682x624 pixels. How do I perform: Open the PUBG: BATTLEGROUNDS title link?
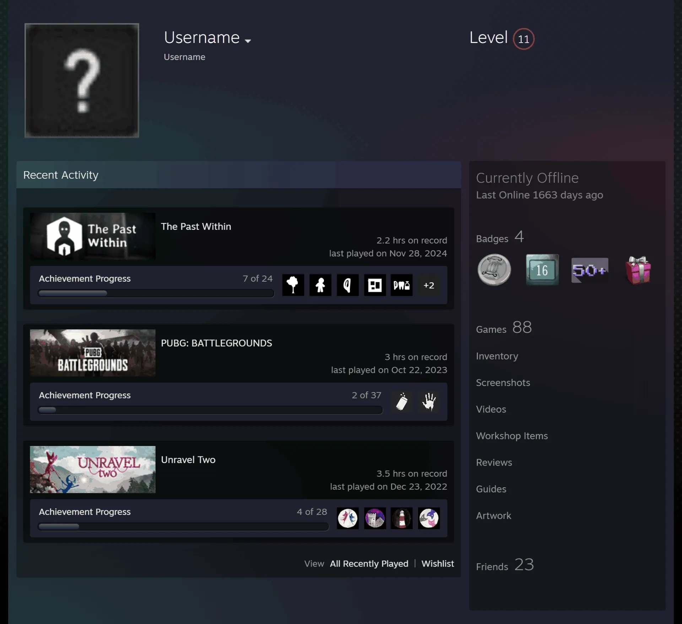[216, 343]
